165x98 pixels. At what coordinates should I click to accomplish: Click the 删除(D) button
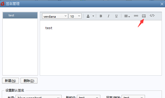29,81
